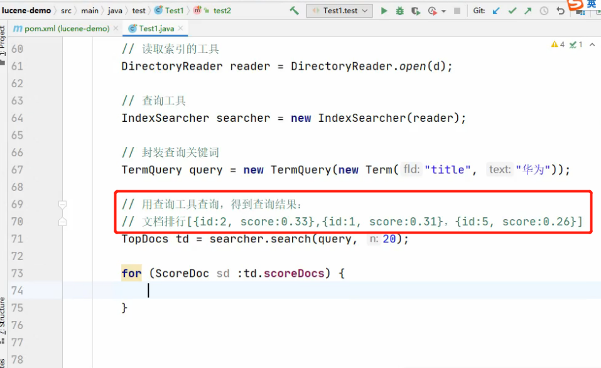Commit changes with Git checkmark icon
601x368 pixels.
[512, 11]
